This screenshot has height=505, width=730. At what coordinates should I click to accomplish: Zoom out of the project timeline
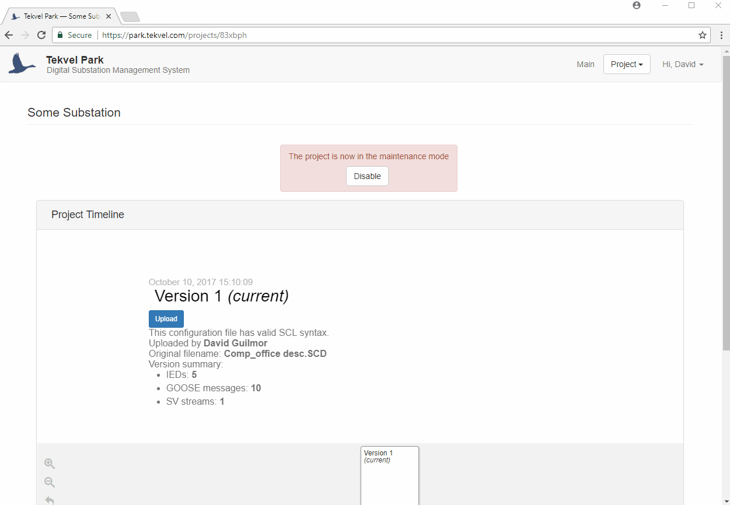pos(50,482)
